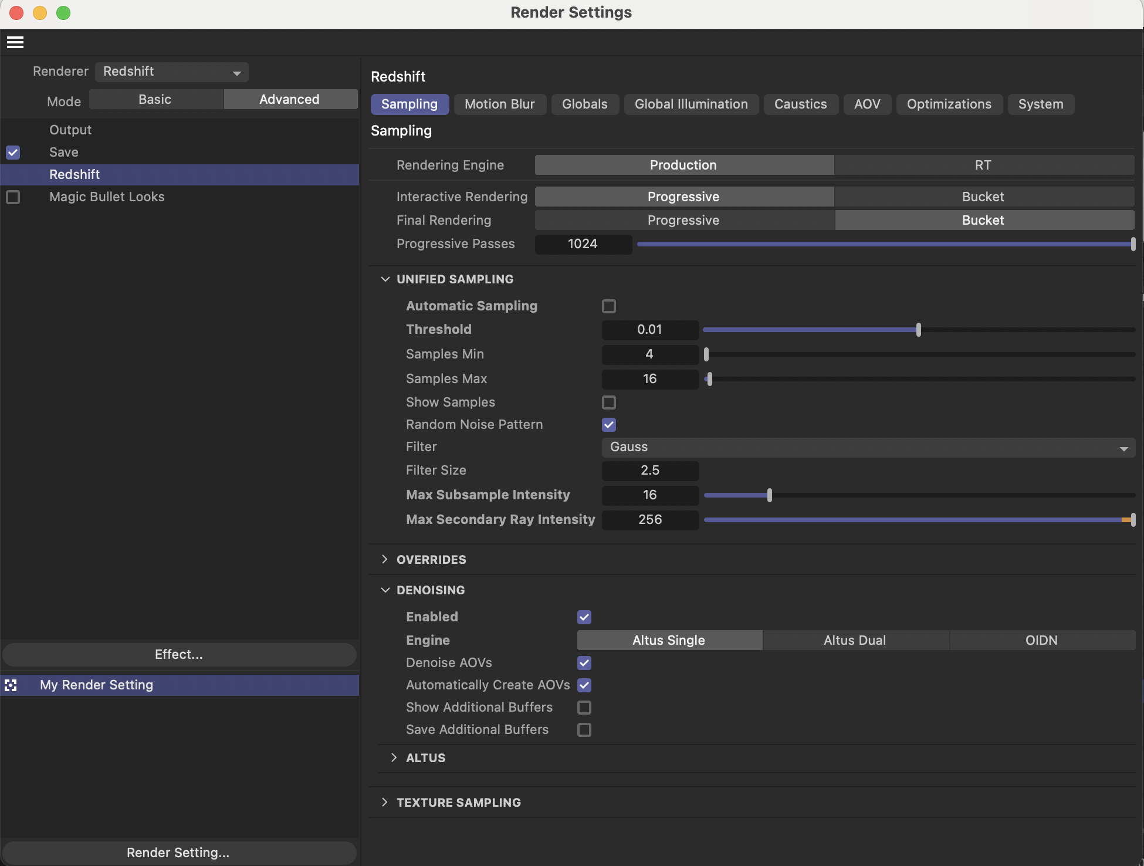Switch to the Sampling tab

[409, 104]
